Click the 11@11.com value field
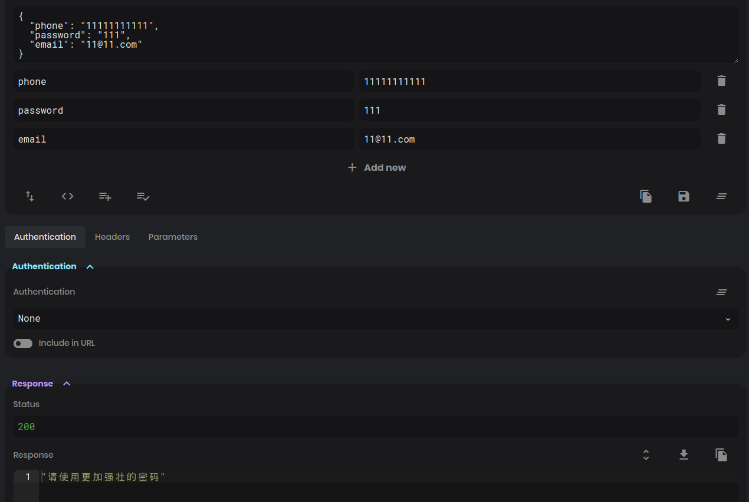This screenshot has height=502, width=749. (x=530, y=139)
